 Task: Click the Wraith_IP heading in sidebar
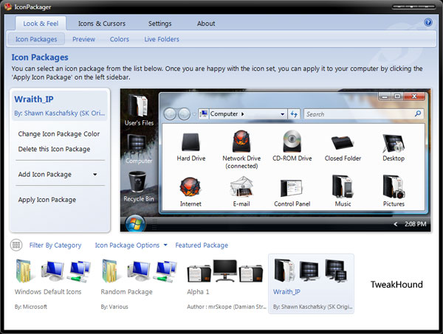point(34,100)
